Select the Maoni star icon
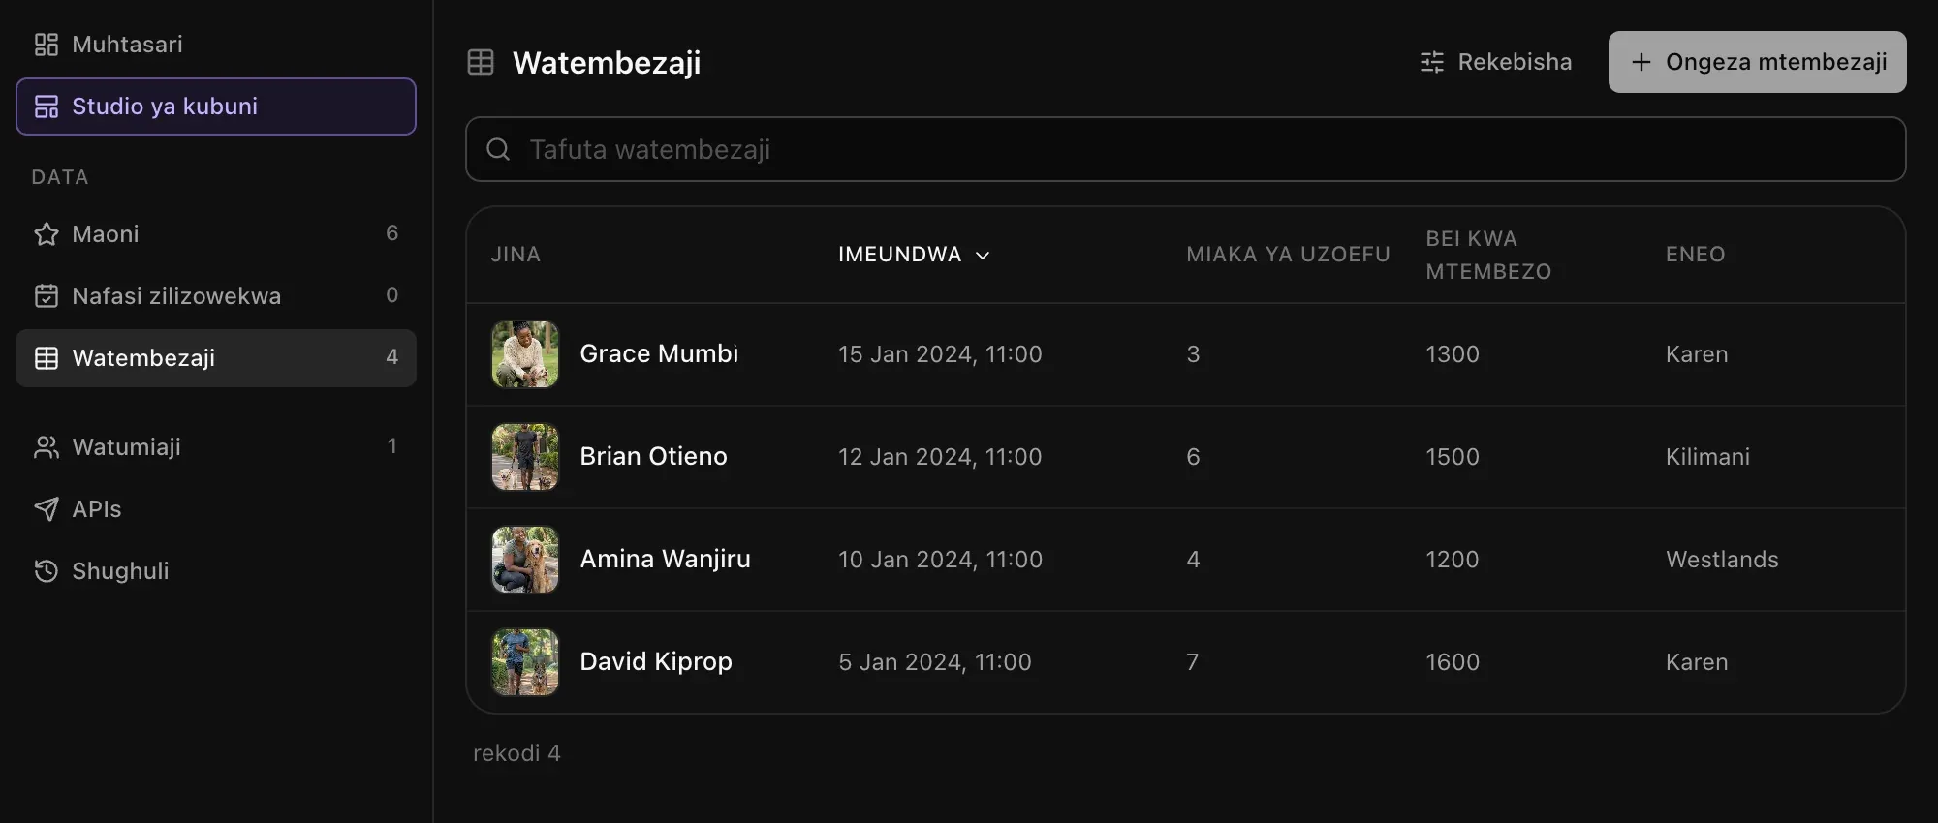The image size is (1938, 823). pos(46,234)
